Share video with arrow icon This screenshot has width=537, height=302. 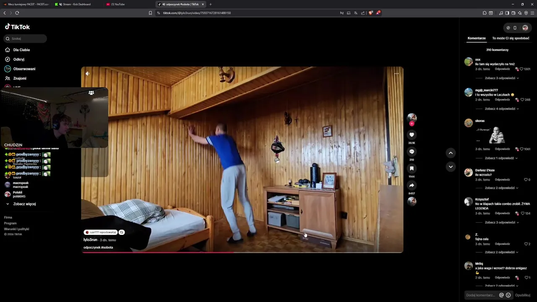click(412, 185)
